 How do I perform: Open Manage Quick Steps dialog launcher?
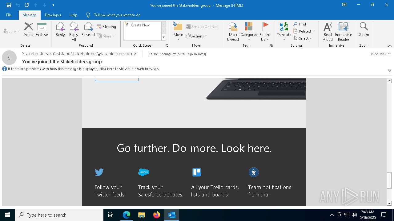pos(167,45)
